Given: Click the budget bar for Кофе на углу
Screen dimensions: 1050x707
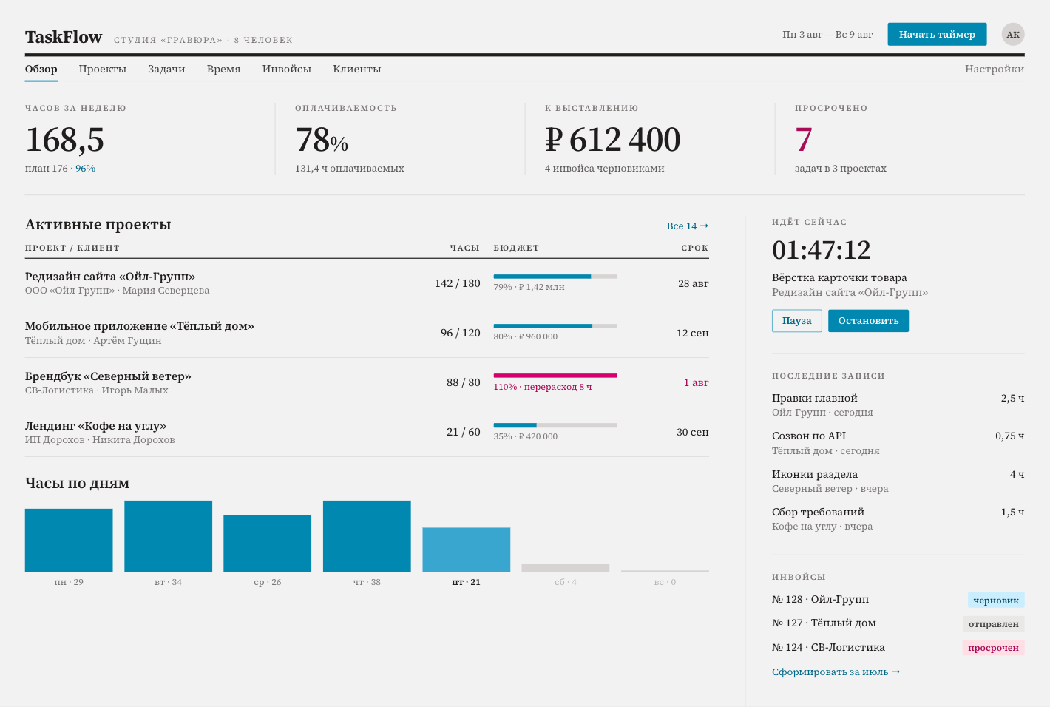Looking at the screenshot, I should click(555, 425).
